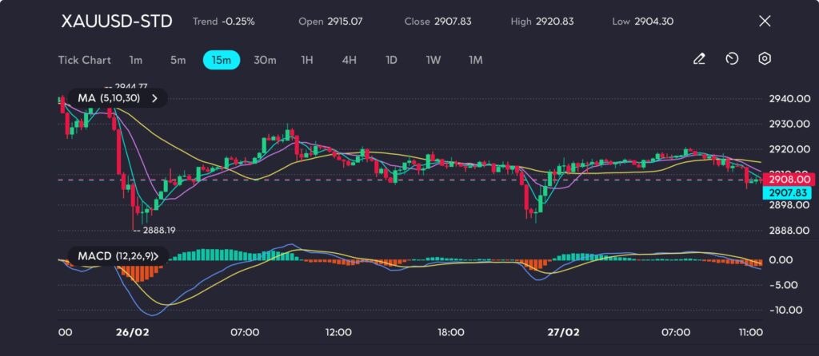Screen dimensions: 819x356
Task: Open the drawing pencil tool
Action: 699,59
